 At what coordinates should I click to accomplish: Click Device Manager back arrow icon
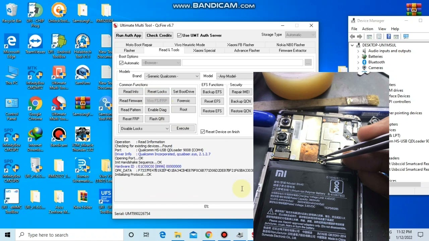click(352, 36)
